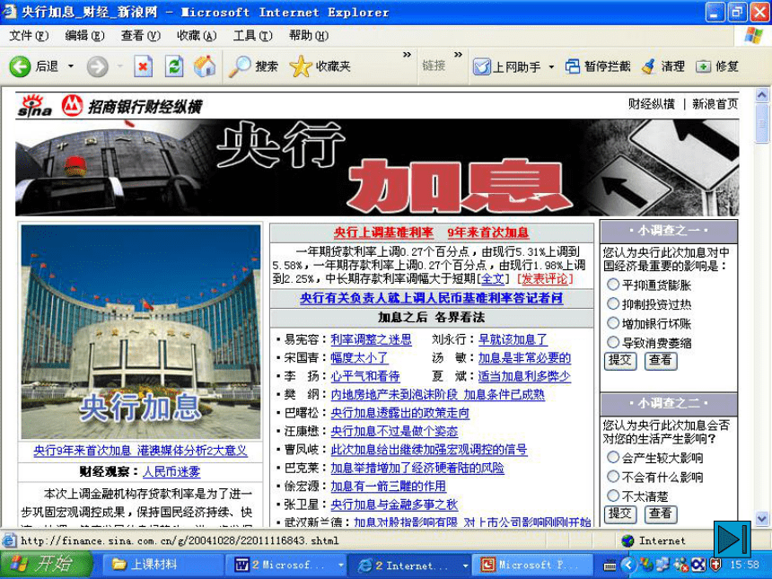This screenshot has height=579, width=772.
Task: Click the Internet zone globe icon
Action: click(x=627, y=540)
